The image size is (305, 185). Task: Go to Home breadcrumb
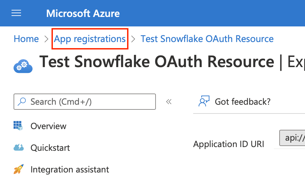tap(26, 39)
